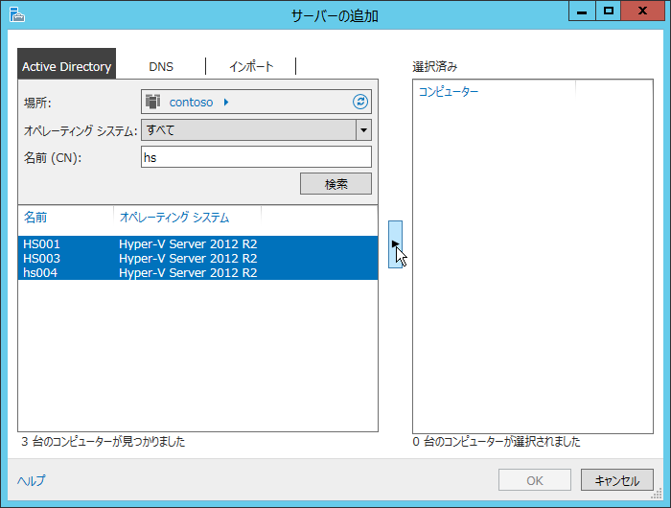Maximize the サーバーの追加 window
Viewport: 671px width, 508px height.
(x=608, y=12)
